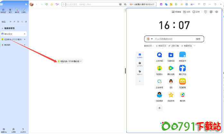This screenshot has height=134, width=224.
Task: Go to the home page icon
Action: (51, 4)
